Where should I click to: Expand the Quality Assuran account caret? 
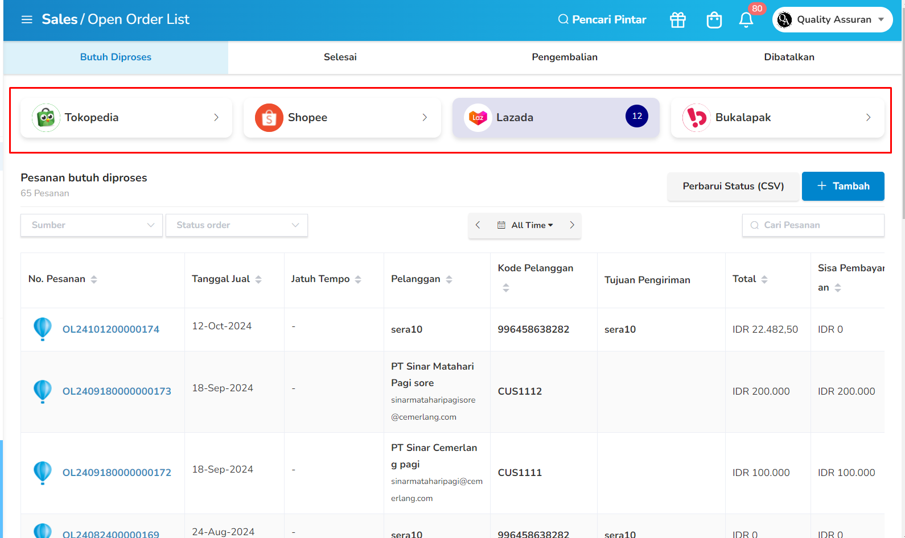click(x=881, y=19)
